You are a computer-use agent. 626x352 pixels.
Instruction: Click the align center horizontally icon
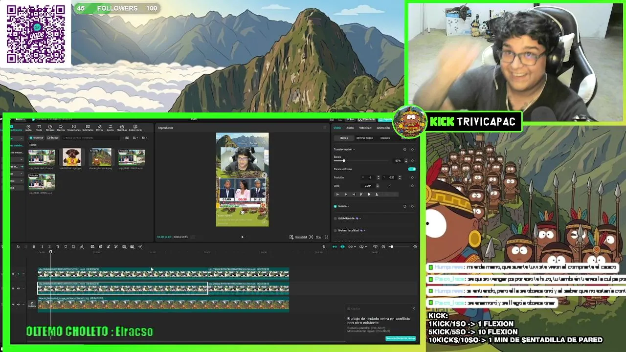point(346,194)
